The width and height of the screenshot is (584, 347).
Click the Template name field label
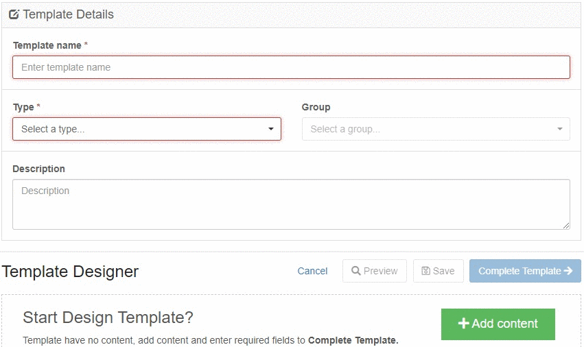click(47, 45)
